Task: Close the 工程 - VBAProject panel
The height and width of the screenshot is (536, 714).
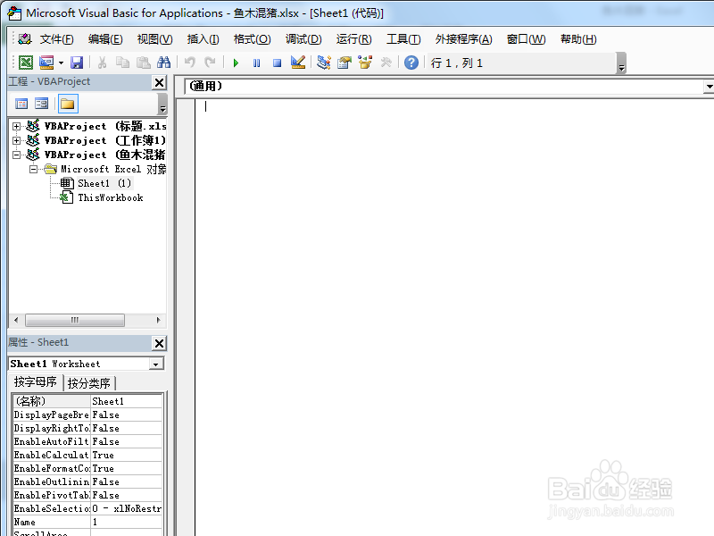Action: click(x=160, y=82)
